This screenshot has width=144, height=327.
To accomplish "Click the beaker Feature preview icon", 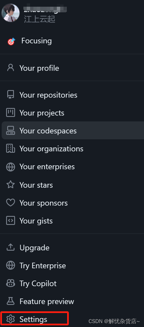I will pyautogui.click(x=10, y=301).
